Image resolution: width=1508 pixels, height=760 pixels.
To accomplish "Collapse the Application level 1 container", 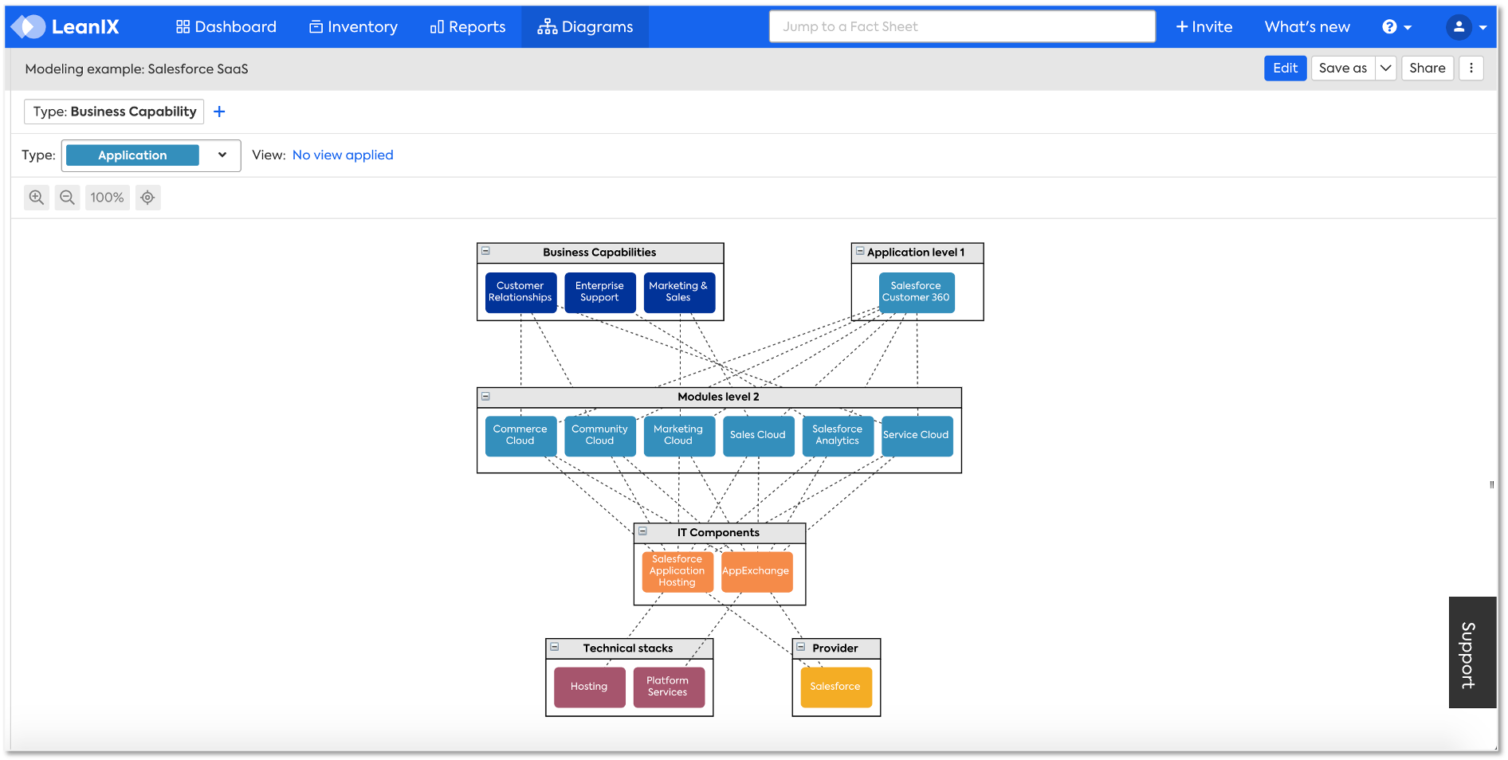I will pos(860,251).
